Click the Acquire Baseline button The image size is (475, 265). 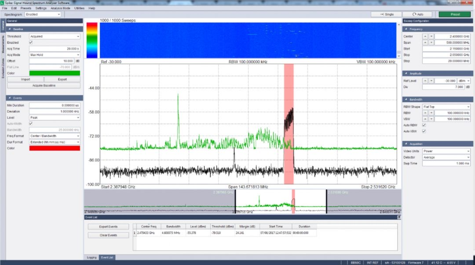coord(44,86)
